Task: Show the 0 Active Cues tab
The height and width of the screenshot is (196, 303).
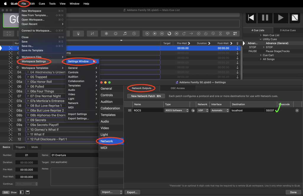Action: 288,30
